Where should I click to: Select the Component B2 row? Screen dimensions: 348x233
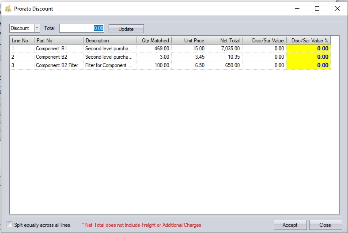[x=58, y=57]
